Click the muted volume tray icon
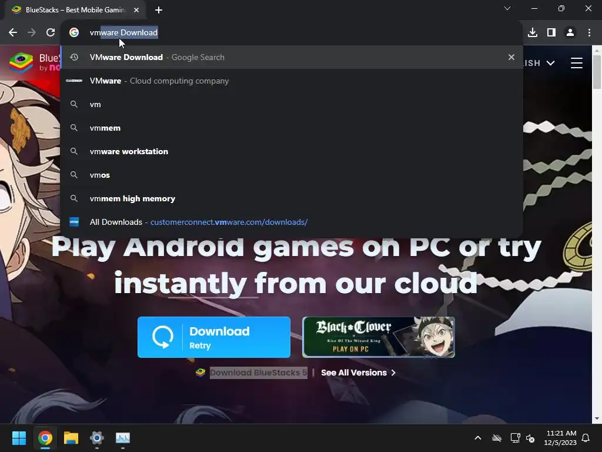 530,438
